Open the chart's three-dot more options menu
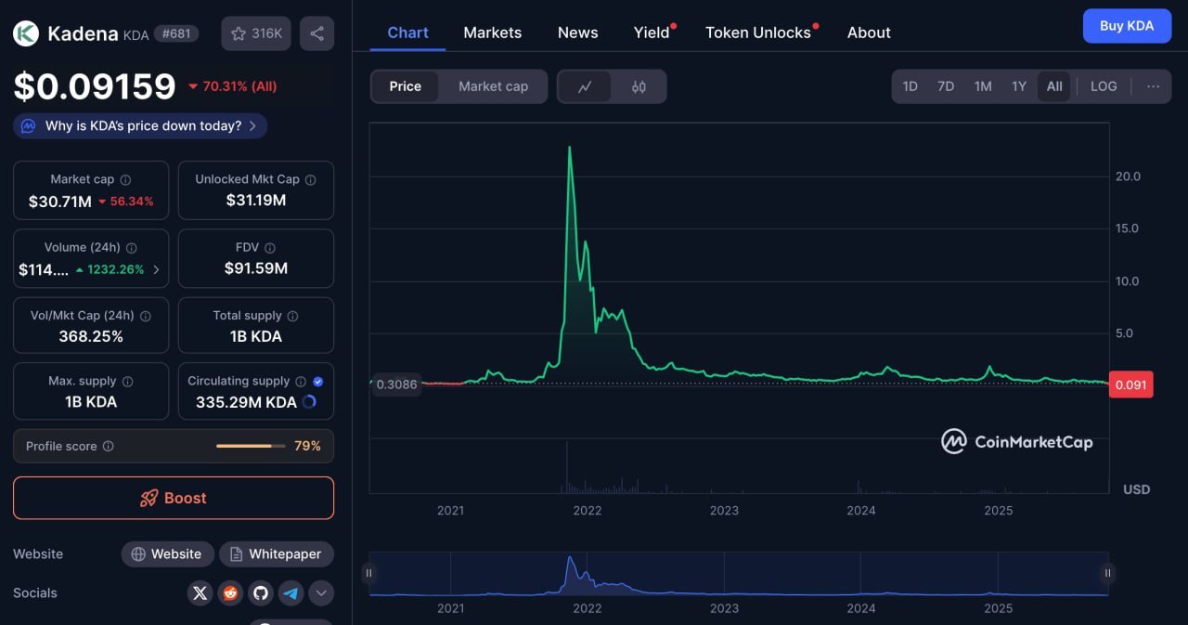 1153,86
